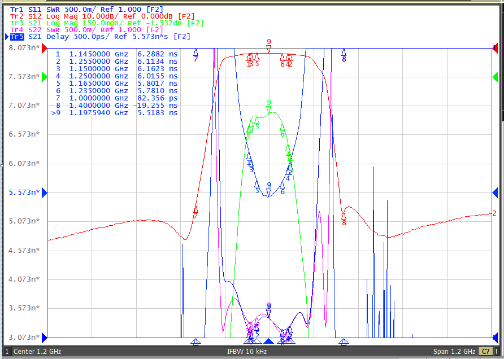Click the active marker 9 on green trace
Viewport: 504px width, 359px height.
(269, 109)
